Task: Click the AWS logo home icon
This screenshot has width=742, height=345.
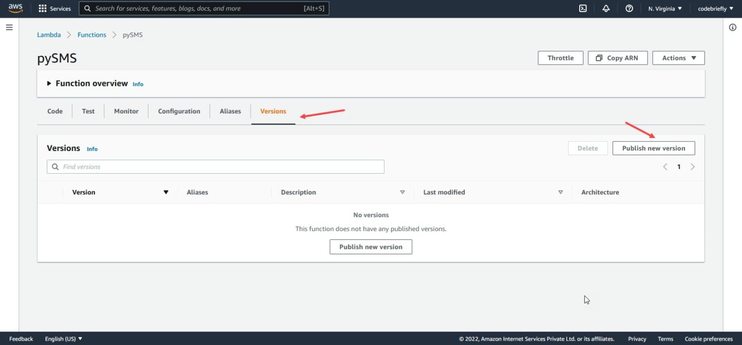Action: pyautogui.click(x=15, y=8)
